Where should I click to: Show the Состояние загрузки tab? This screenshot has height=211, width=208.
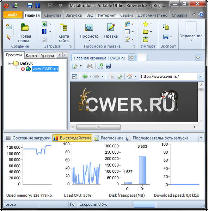[x=28, y=138]
